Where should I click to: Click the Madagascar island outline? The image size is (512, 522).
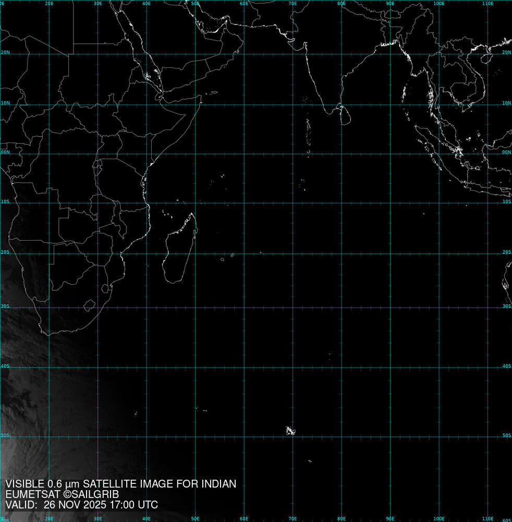tap(177, 251)
